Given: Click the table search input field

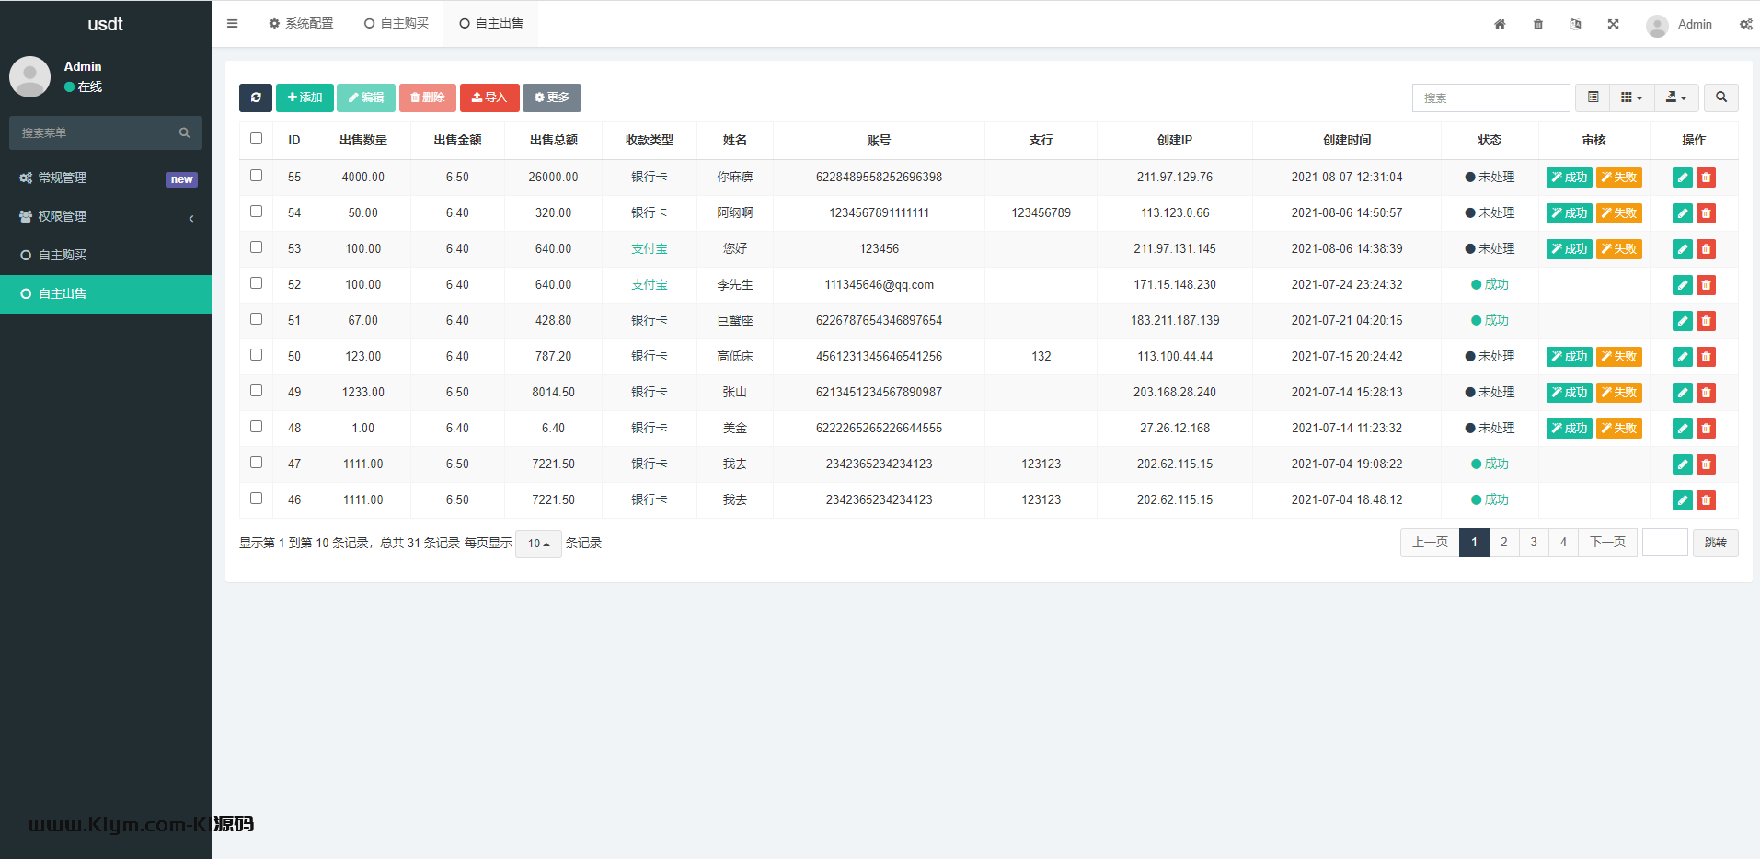Looking at the screenshot, I should [x=1490, y=97].
